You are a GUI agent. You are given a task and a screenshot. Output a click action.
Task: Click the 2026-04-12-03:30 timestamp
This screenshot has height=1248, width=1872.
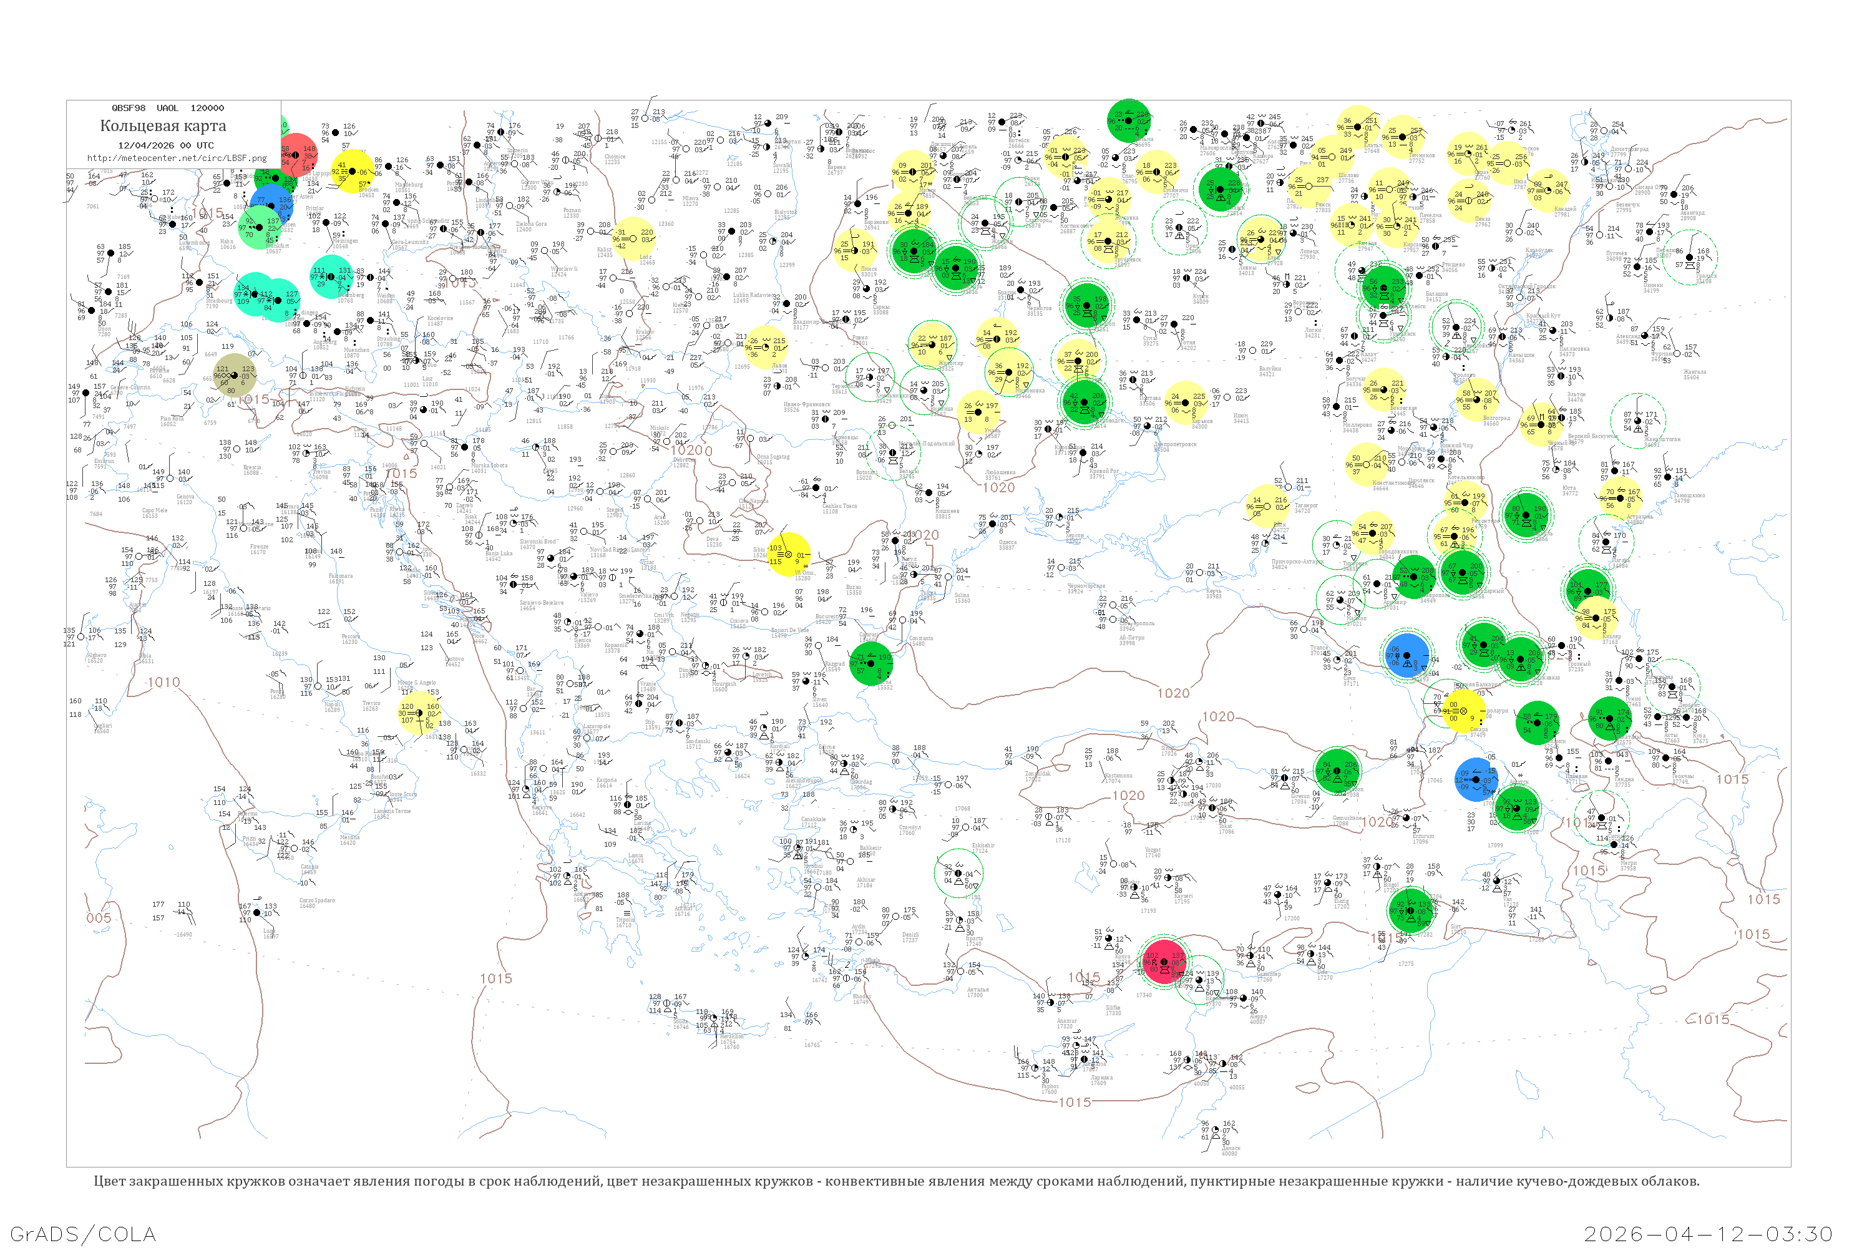click(x=1708, y=1234)
